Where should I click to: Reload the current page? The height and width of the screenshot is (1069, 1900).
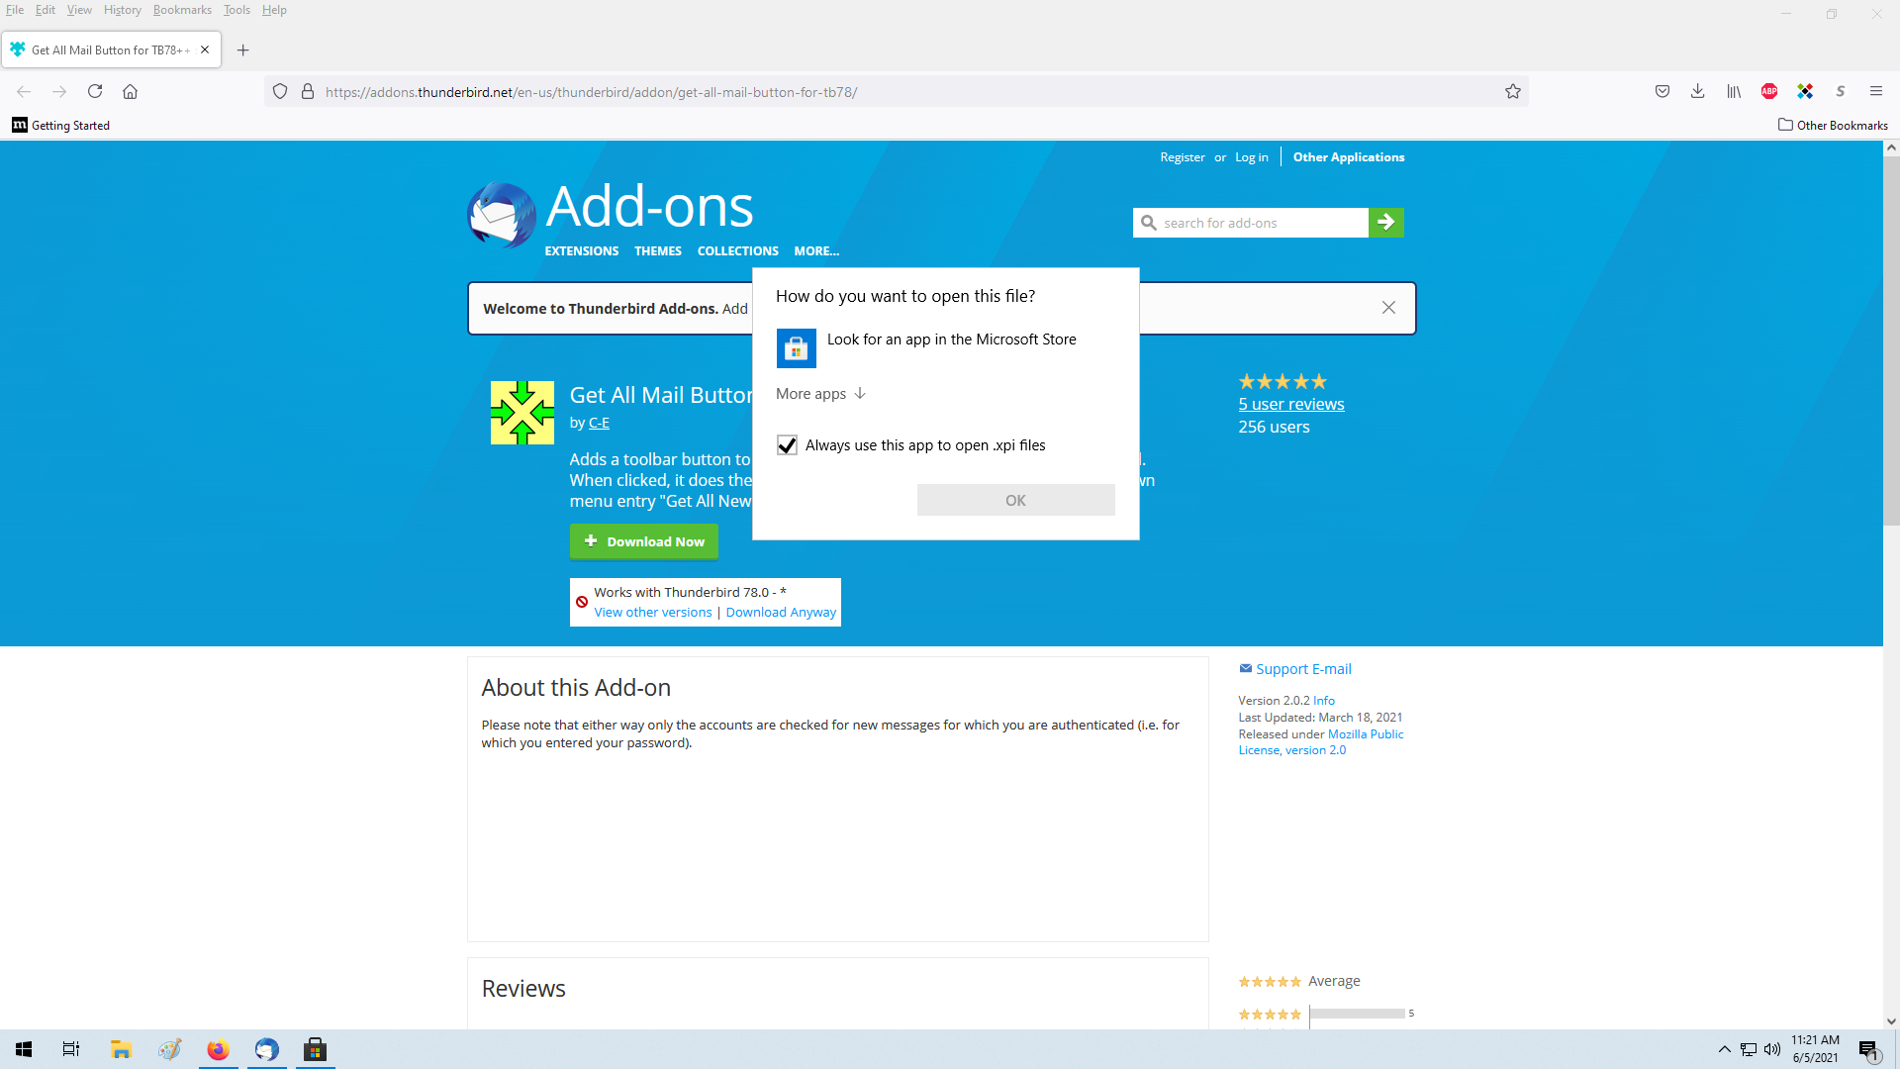click(95, 91)
